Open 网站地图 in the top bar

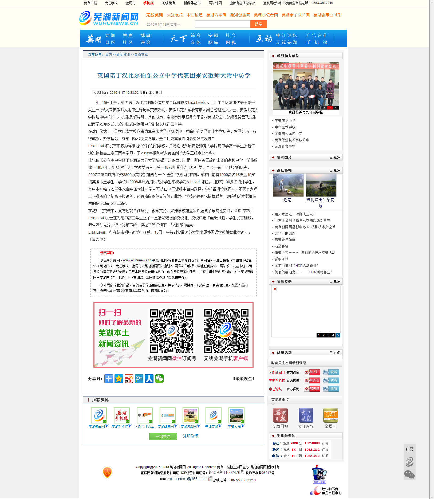point(215,3)
